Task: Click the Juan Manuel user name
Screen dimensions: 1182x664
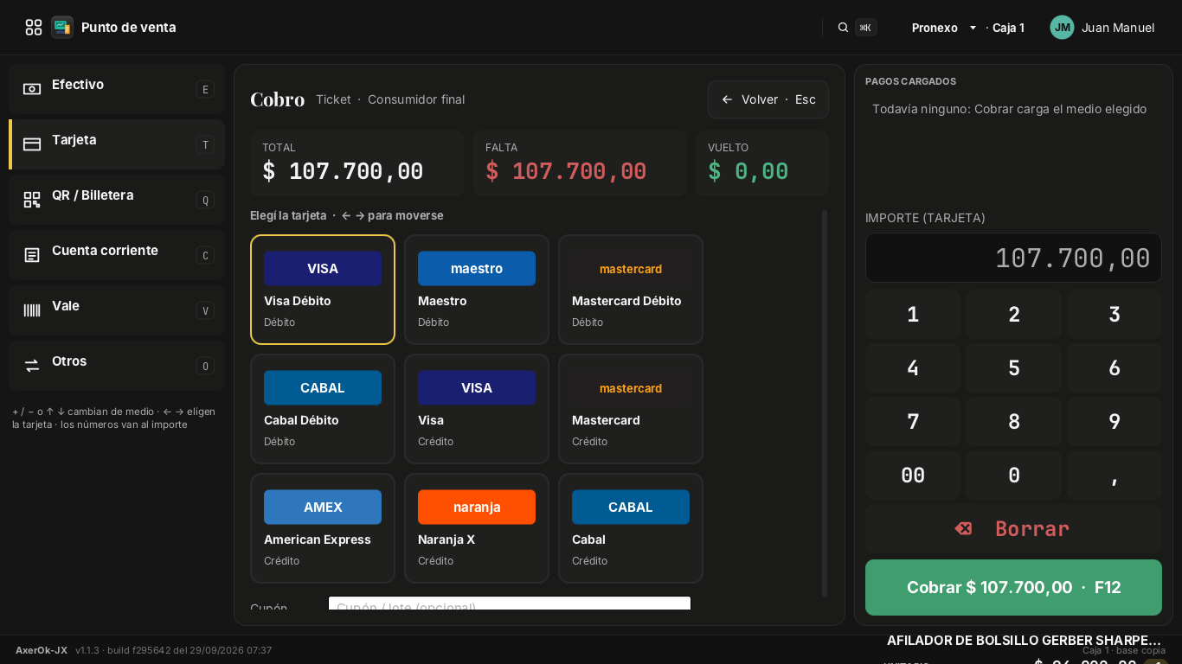Action: [x=1118, y=28]
